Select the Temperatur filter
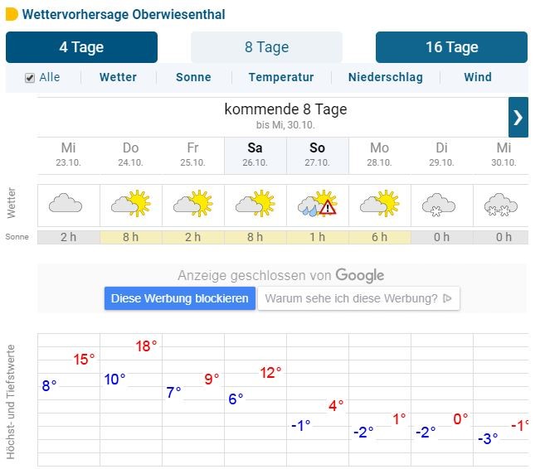This screenshot has height=469, width=545. click(281, 77)
